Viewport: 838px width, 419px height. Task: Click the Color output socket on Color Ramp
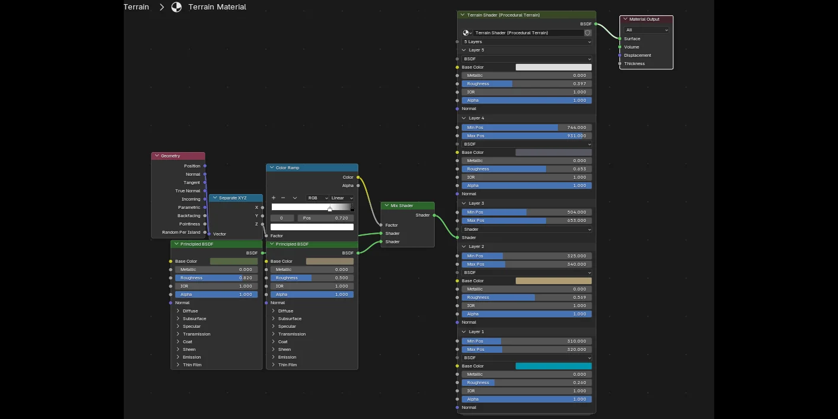point(358,177)
